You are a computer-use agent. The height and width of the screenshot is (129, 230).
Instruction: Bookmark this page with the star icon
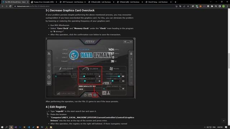188,6
